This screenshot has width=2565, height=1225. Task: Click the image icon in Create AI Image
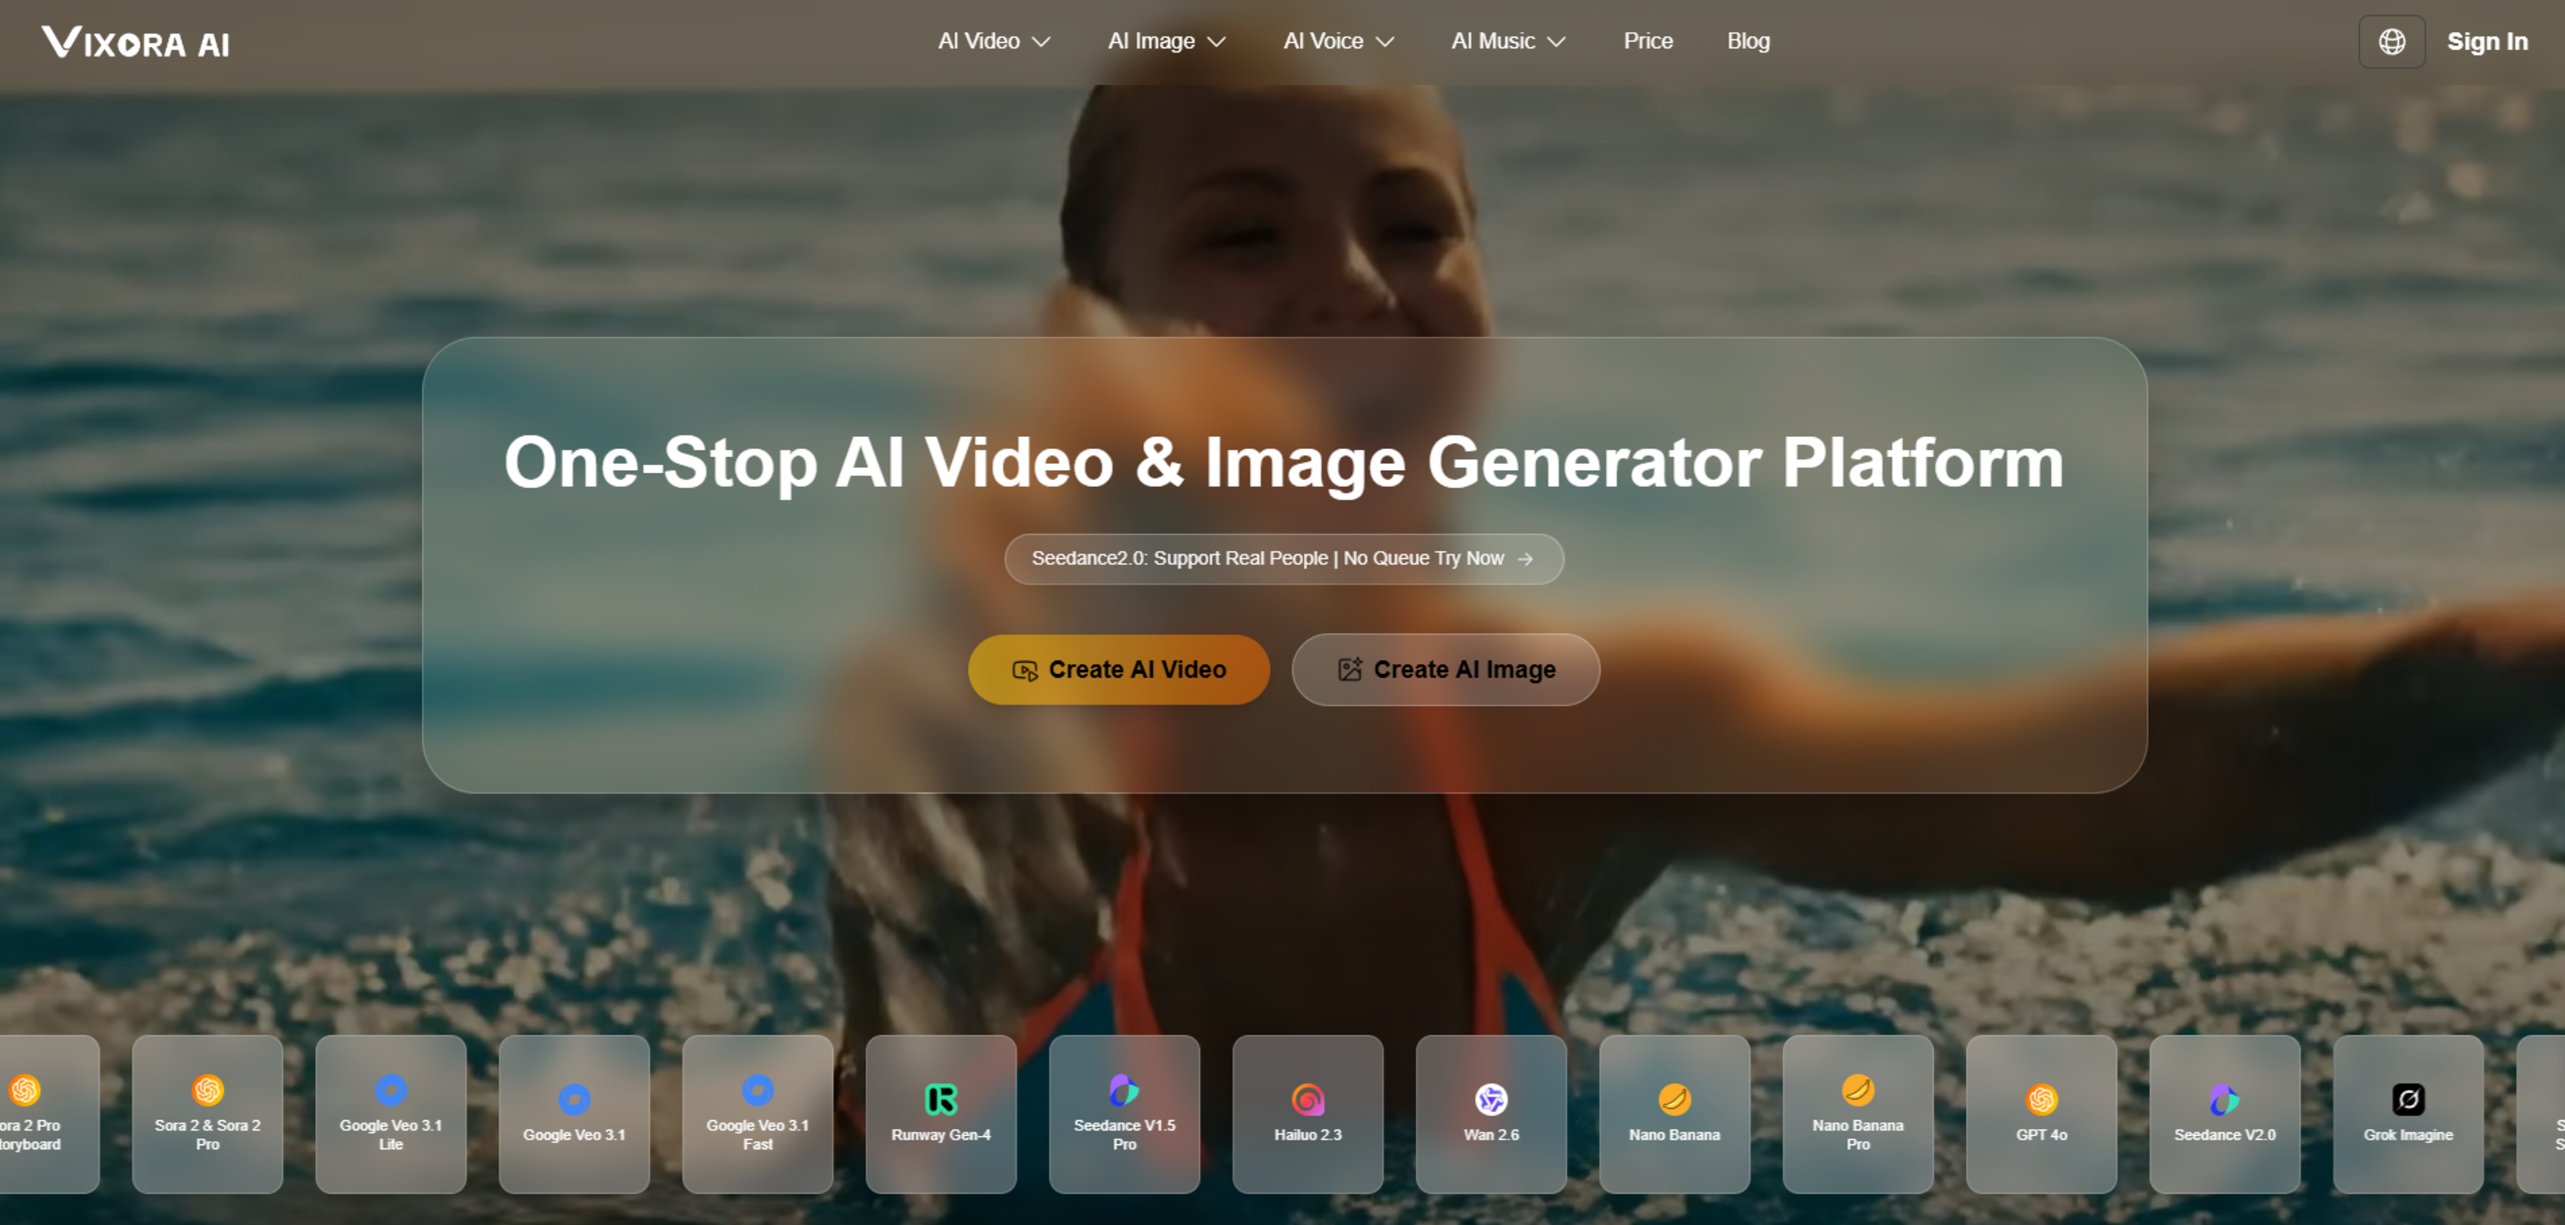(1349, 670)
